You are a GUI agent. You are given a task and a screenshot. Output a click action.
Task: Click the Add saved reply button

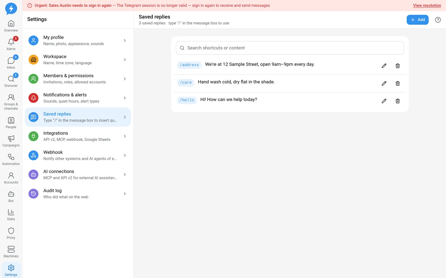pos(417,20)
